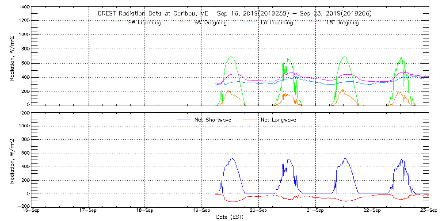Viewport: 442px width, 221px height.
Task: Click the bottom chart's Radiation W/m^2 axis label
Action: coord(12,160)
